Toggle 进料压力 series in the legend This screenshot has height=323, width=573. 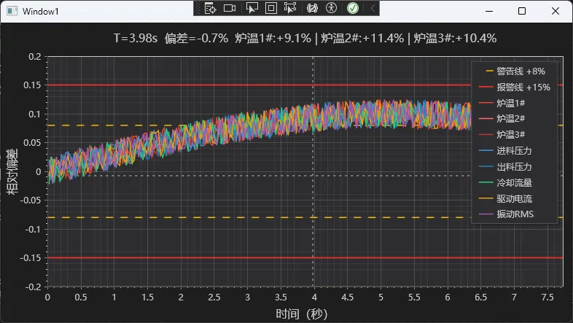tap(514, 151)
